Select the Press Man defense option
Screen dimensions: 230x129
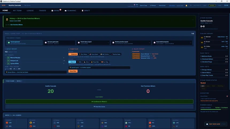pyautogui.click(x=95, y=62)
